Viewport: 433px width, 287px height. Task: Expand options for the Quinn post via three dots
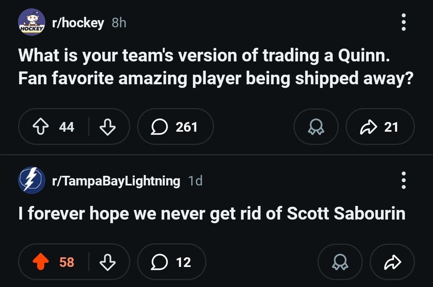403,22
